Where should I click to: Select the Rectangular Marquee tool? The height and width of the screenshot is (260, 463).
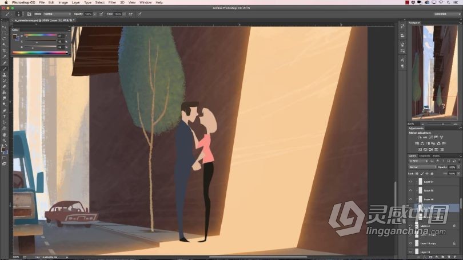(x=4, y=33)
